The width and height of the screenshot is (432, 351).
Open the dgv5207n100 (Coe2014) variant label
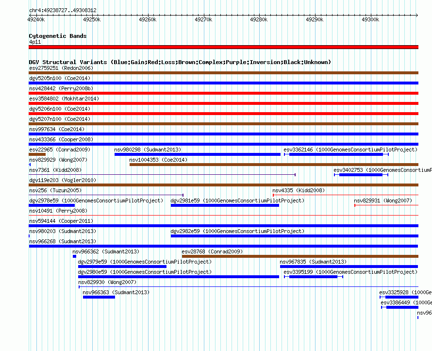click(x=60, y=119)
